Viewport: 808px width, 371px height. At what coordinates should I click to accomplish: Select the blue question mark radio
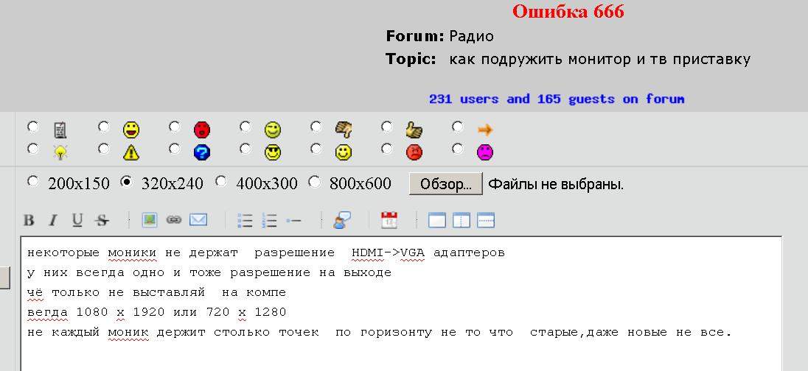click(x=175, y=149)
